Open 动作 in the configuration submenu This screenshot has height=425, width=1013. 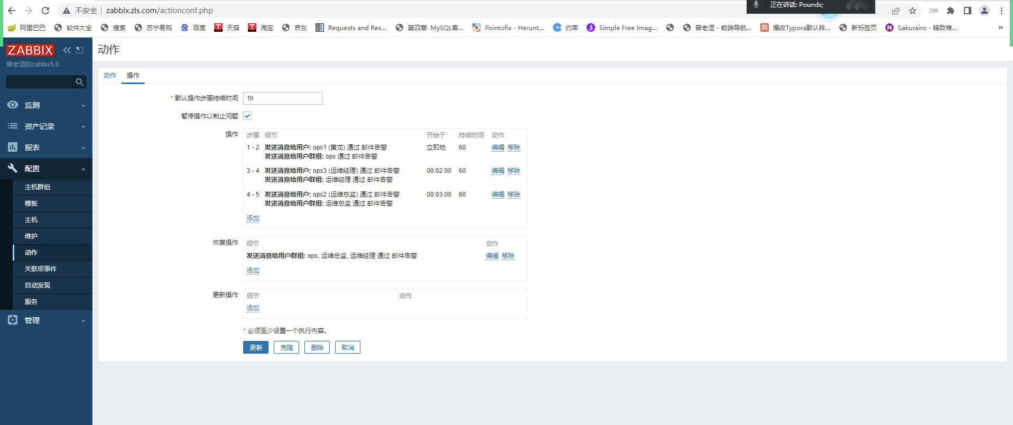pyautogui.click(x=52, y=253)
